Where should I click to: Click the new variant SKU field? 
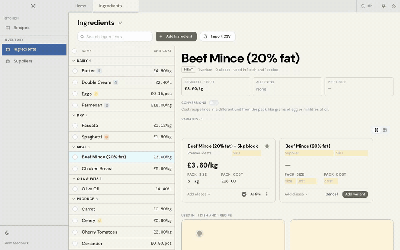352,153
